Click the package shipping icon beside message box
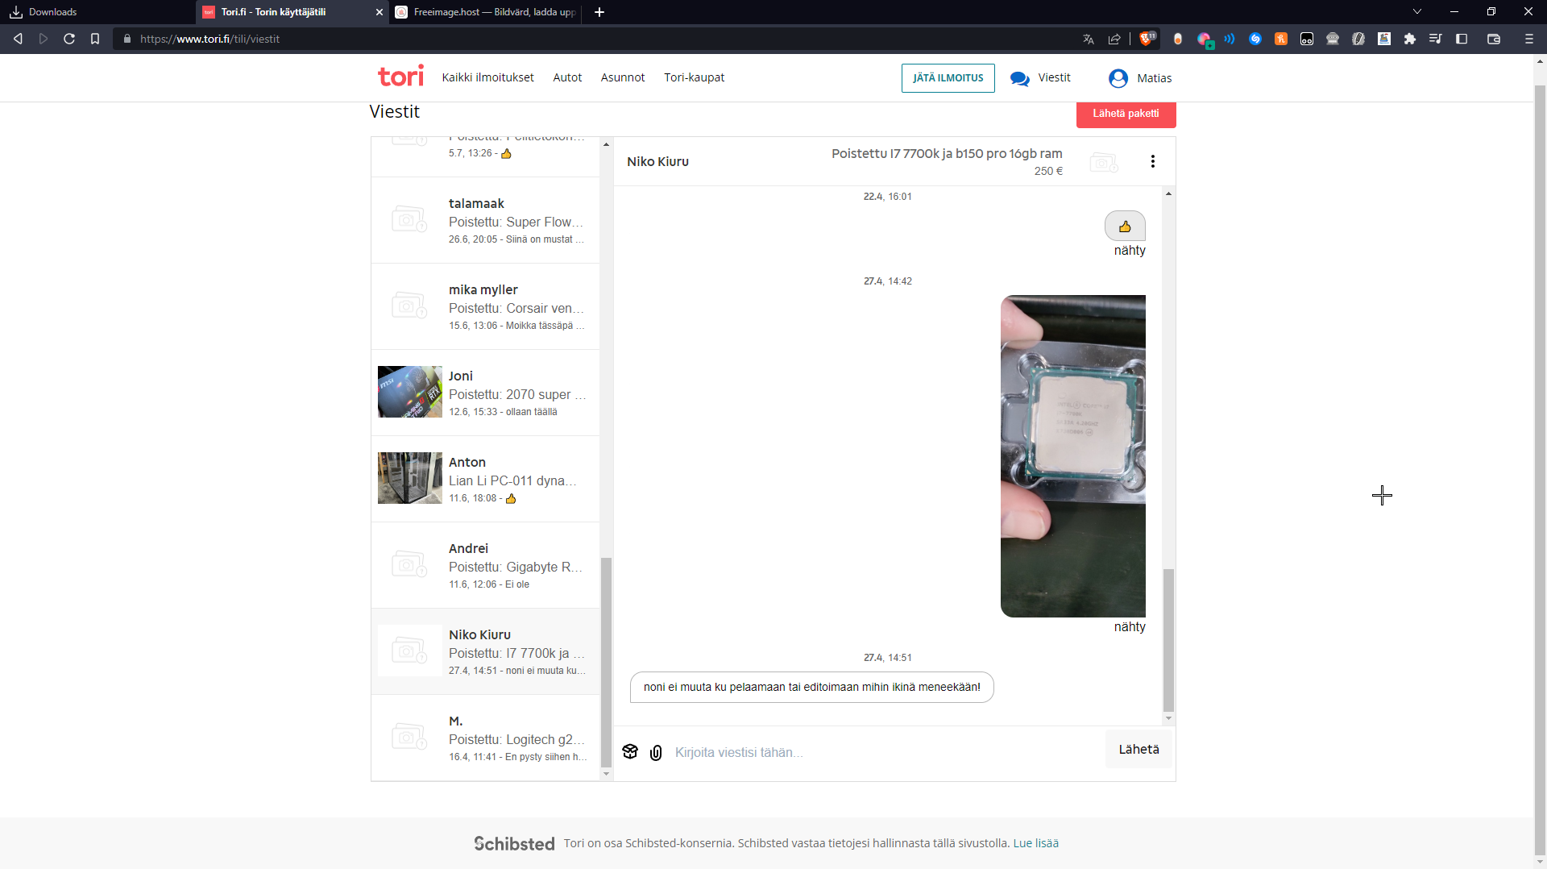1547x869 pixels. (x=630, y=752)
